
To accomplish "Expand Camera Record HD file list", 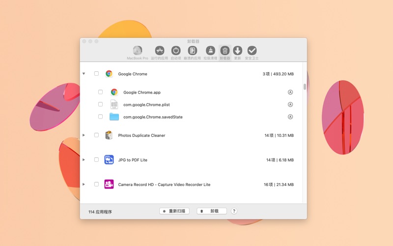I will pyautogui.click(x=84, y=184).
